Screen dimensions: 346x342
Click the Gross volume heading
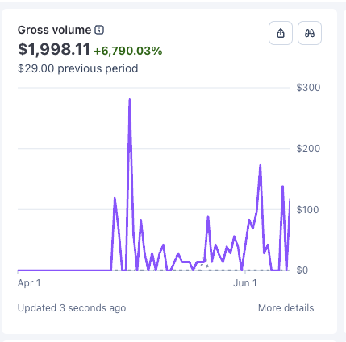54,30
